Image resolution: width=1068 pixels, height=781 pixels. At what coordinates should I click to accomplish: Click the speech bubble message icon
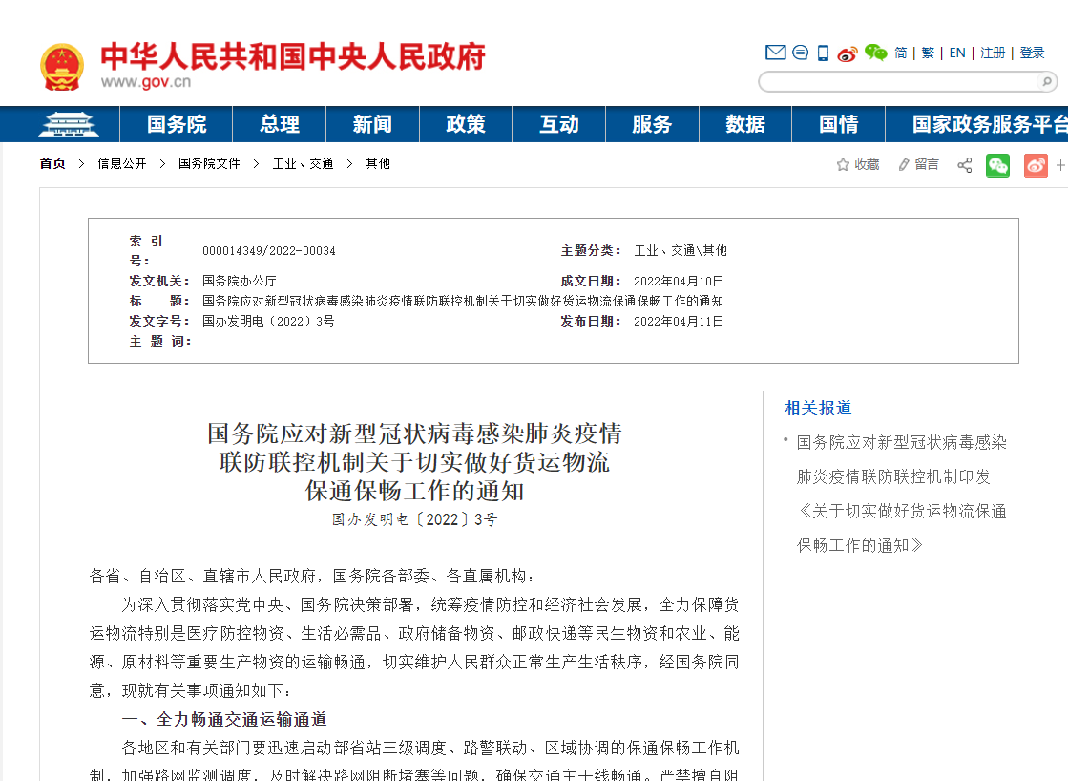801,53
